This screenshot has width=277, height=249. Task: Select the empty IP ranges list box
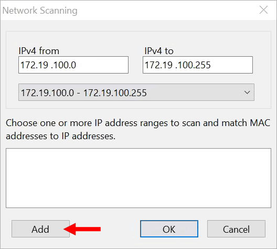click(x=138, y=178)
